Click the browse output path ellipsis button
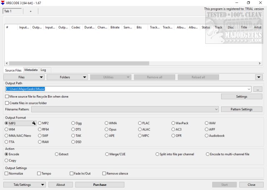This screenshot has height=190, width=267. (x=258, y=89)
